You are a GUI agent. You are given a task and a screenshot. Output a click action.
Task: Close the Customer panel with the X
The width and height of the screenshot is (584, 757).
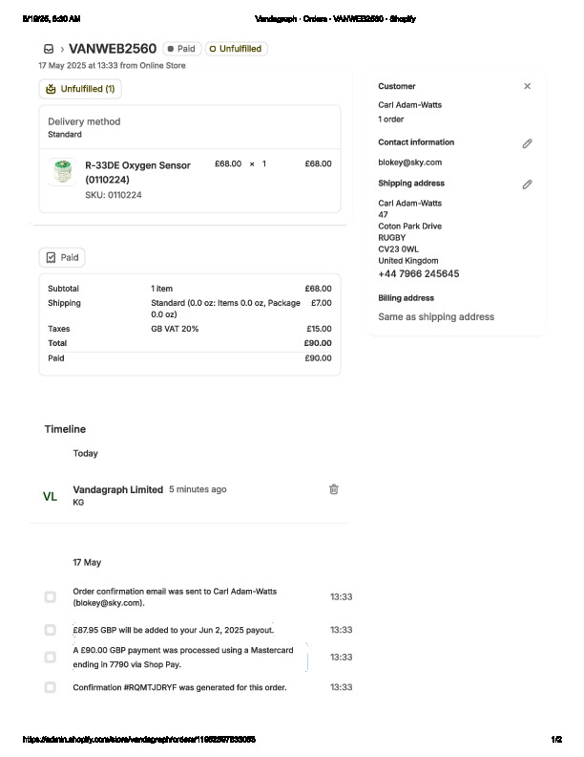tap(527, 86)
